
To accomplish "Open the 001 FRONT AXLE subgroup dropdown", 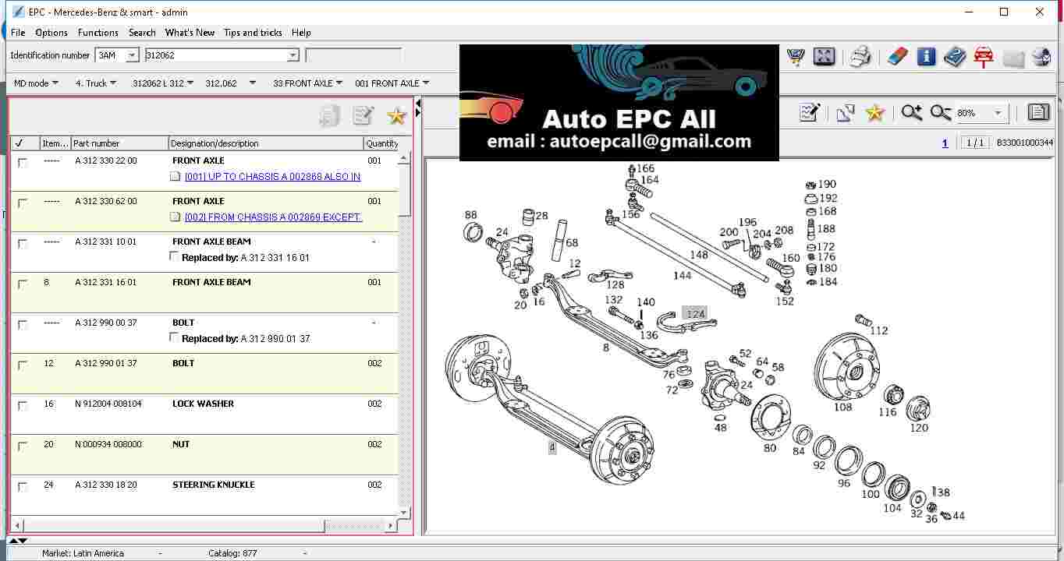I will click(392, 83).
